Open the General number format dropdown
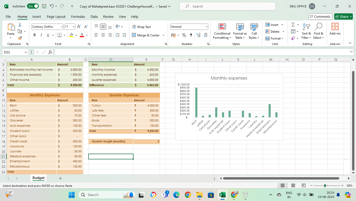This screenshot has height=201, width=356. click(x=207, y=27)
